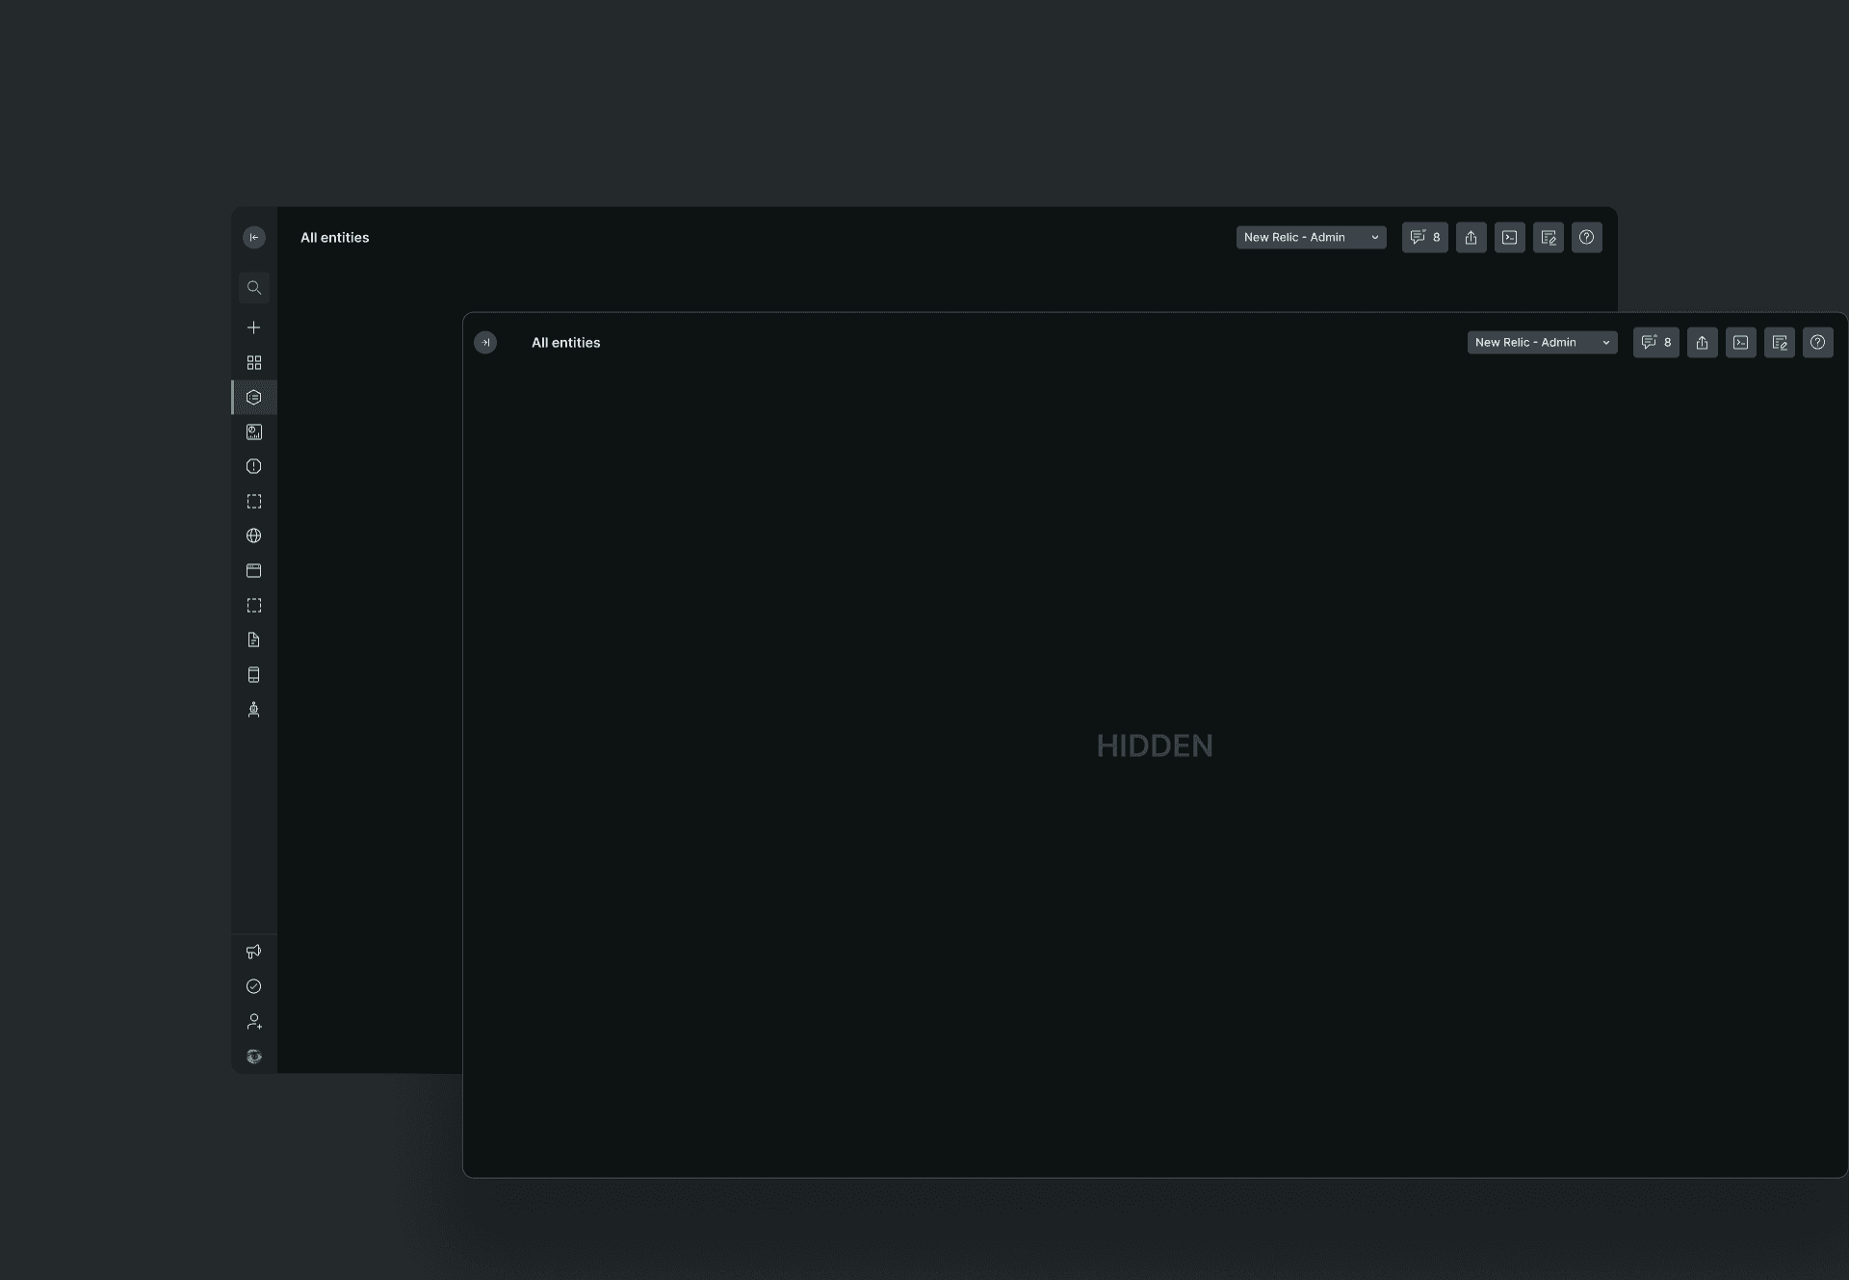Image resolution: width=1849 pixels, height=1280 pixels.
Task: Open the search icon in the sidebar
Action: 254,288
